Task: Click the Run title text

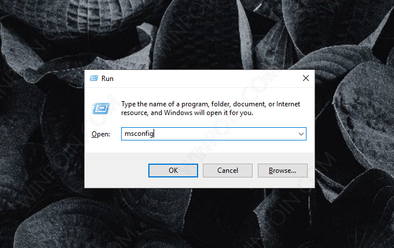Action: coord(107,79)
